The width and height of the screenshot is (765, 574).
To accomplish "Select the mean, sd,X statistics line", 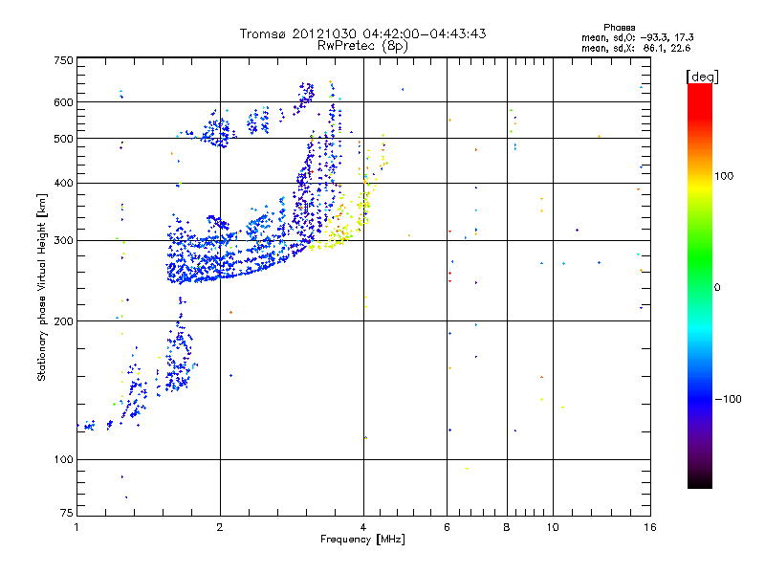I will coord(636,48).
